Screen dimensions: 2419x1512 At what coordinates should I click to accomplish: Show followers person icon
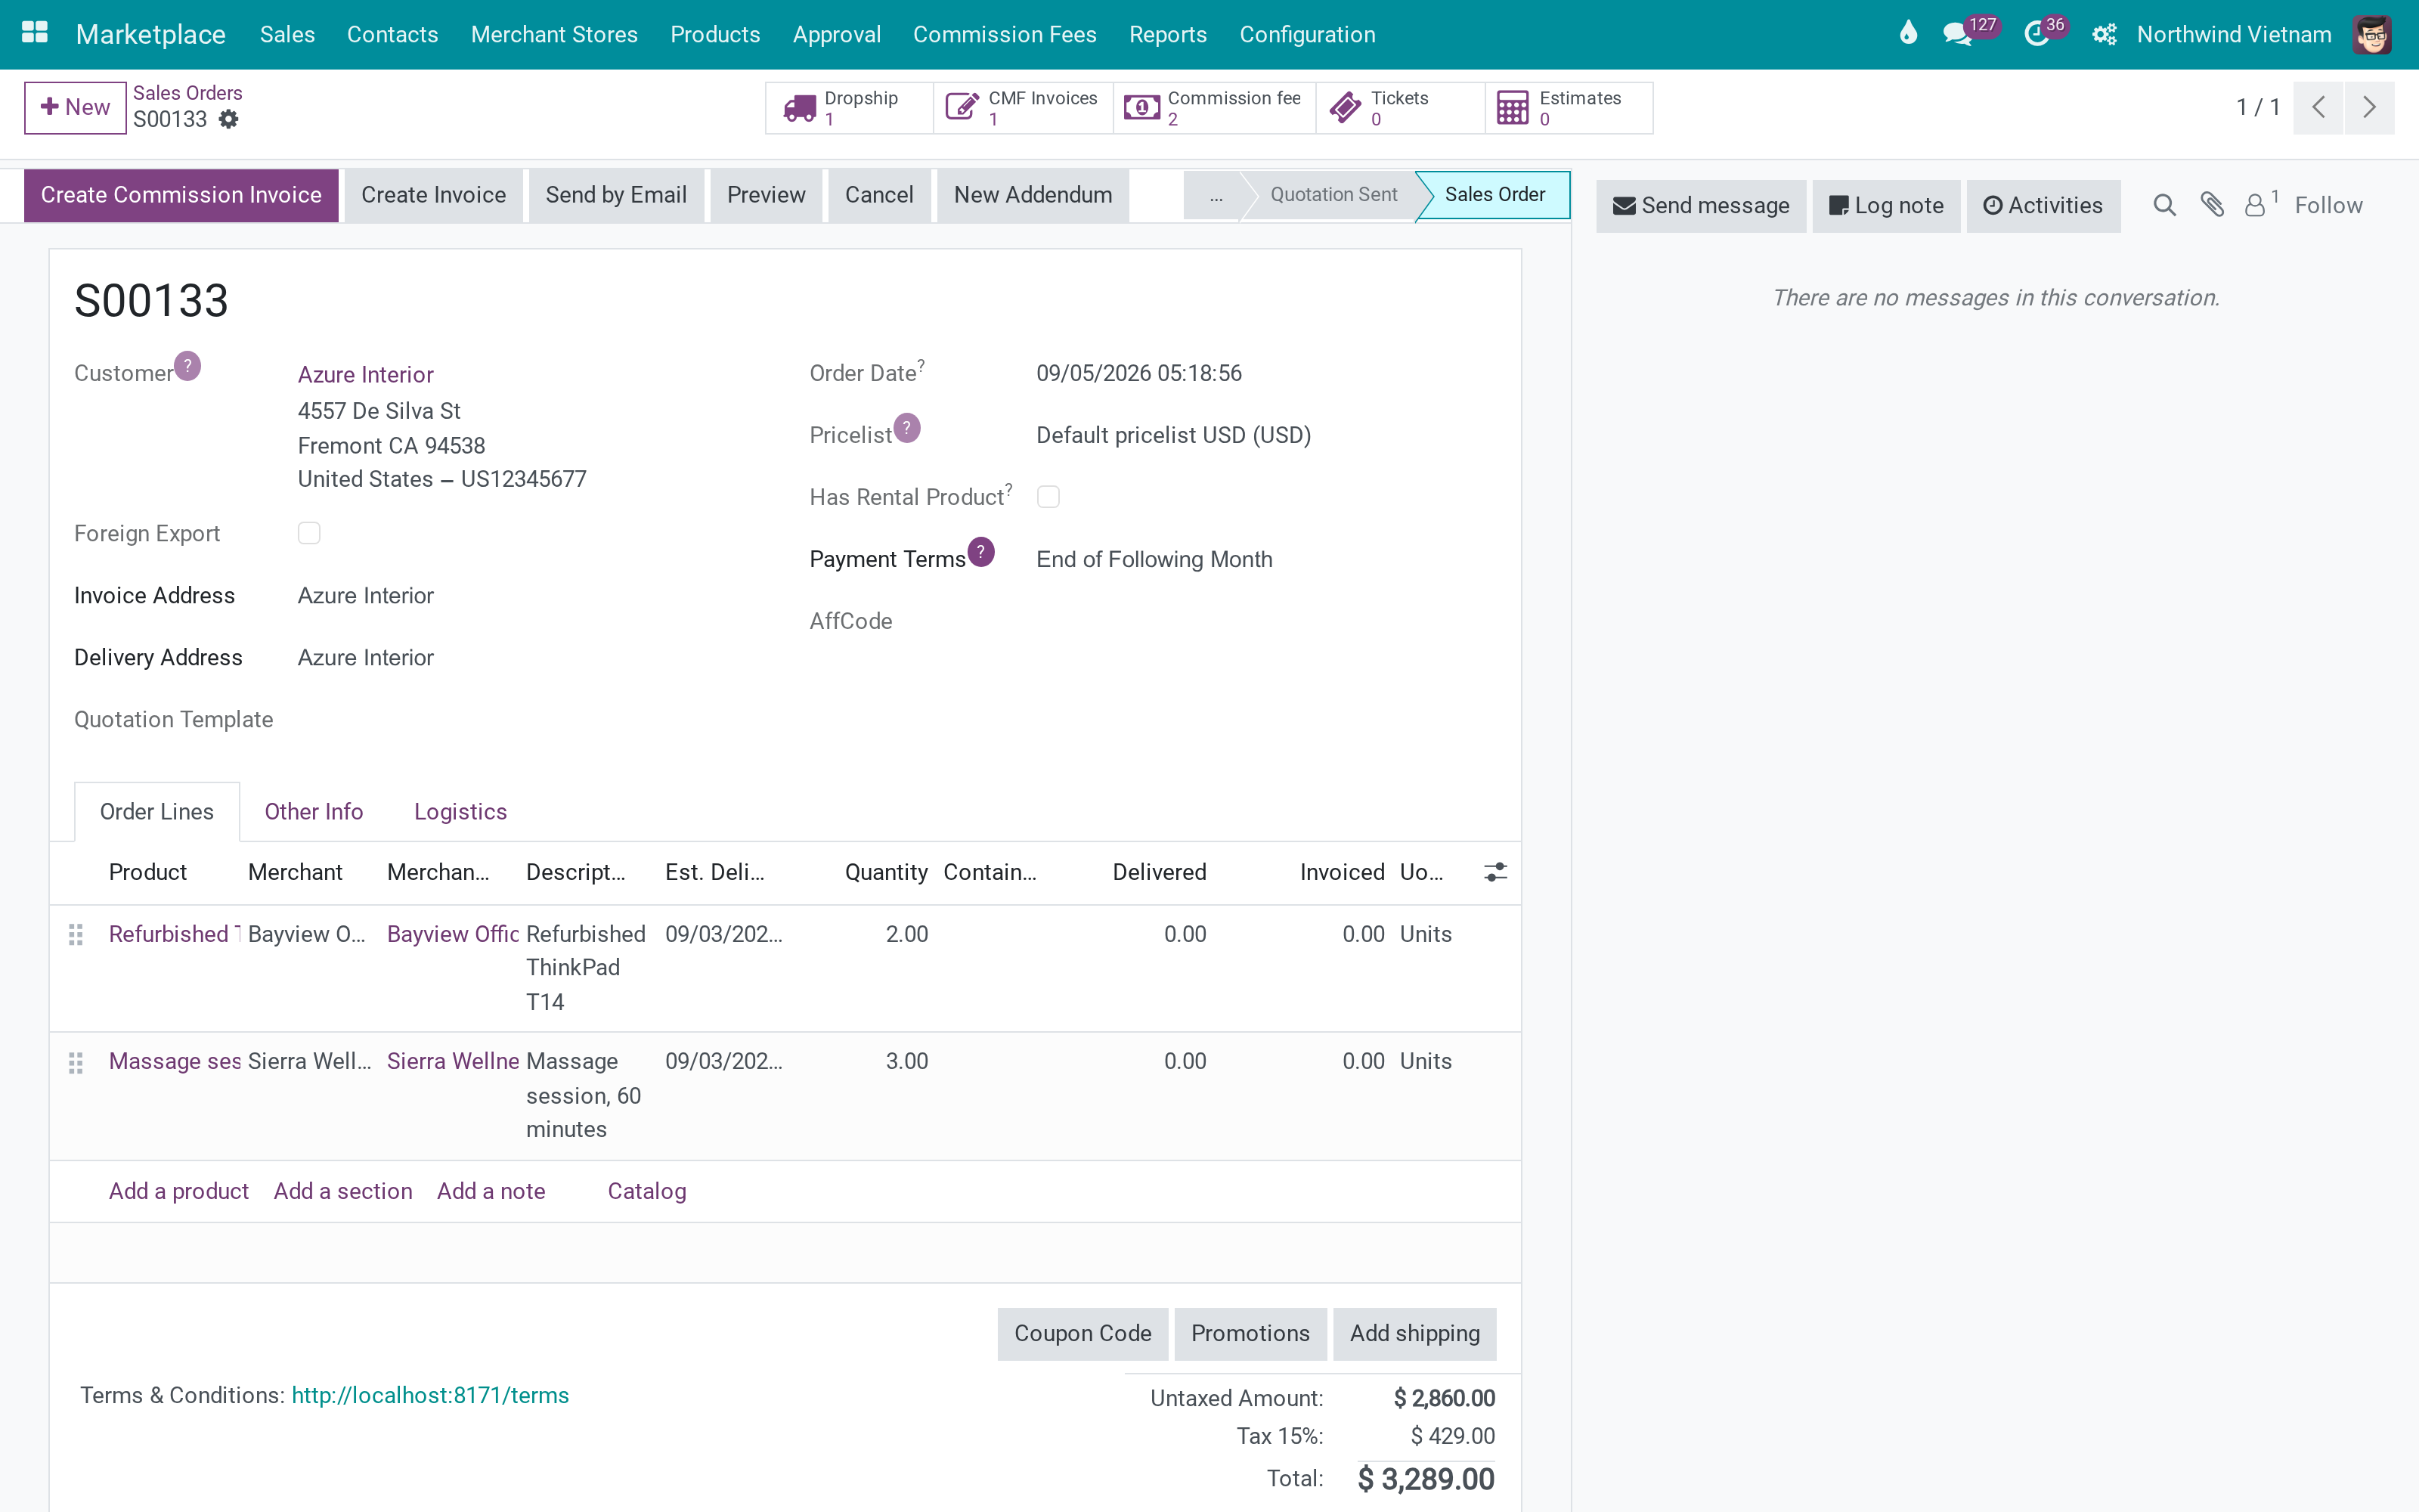(x=2260, y=204)
